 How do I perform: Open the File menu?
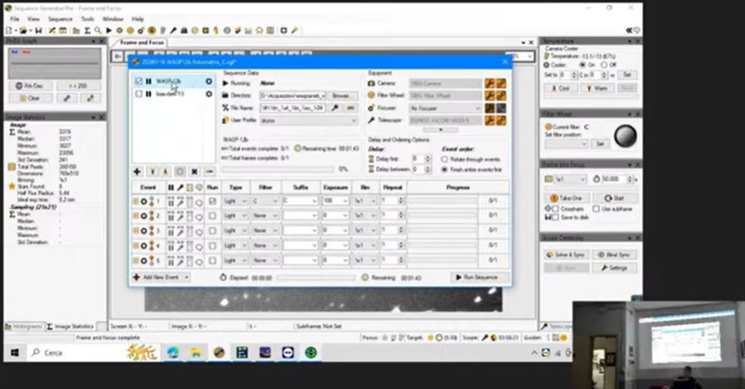[x=15, y=19]
